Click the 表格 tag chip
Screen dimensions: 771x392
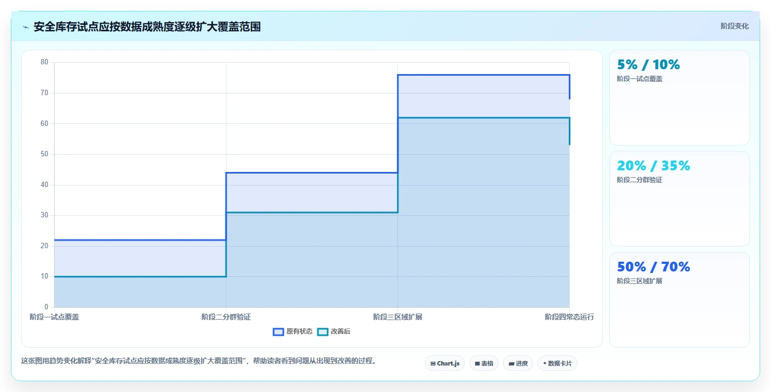pyautogui.click(x=484, y=363)
